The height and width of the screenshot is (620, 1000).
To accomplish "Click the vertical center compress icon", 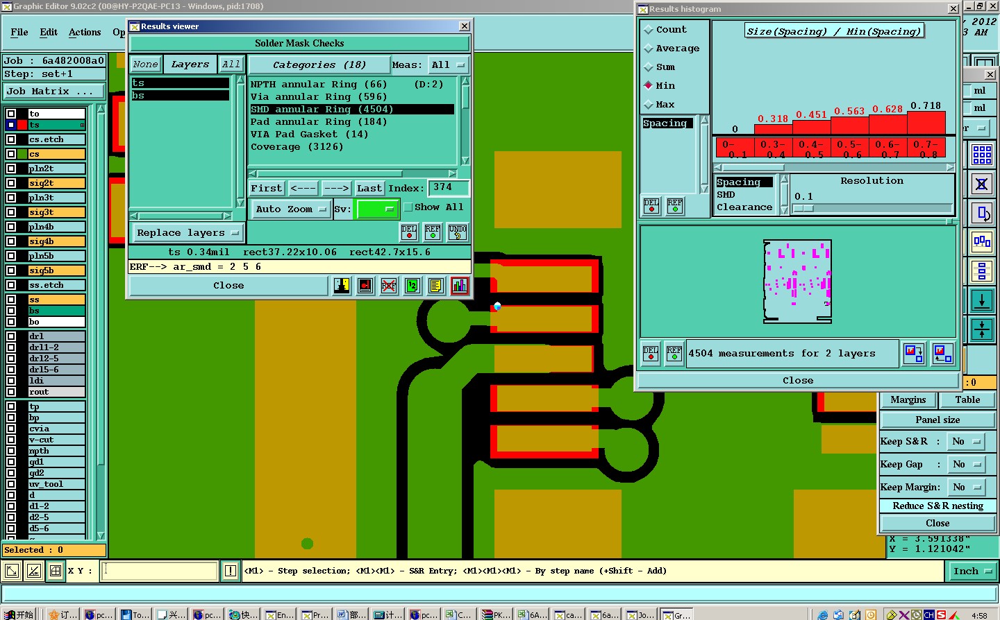I will coord(982,329).
